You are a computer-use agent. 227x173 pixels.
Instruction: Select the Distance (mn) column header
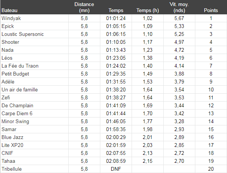click(84, 7)
